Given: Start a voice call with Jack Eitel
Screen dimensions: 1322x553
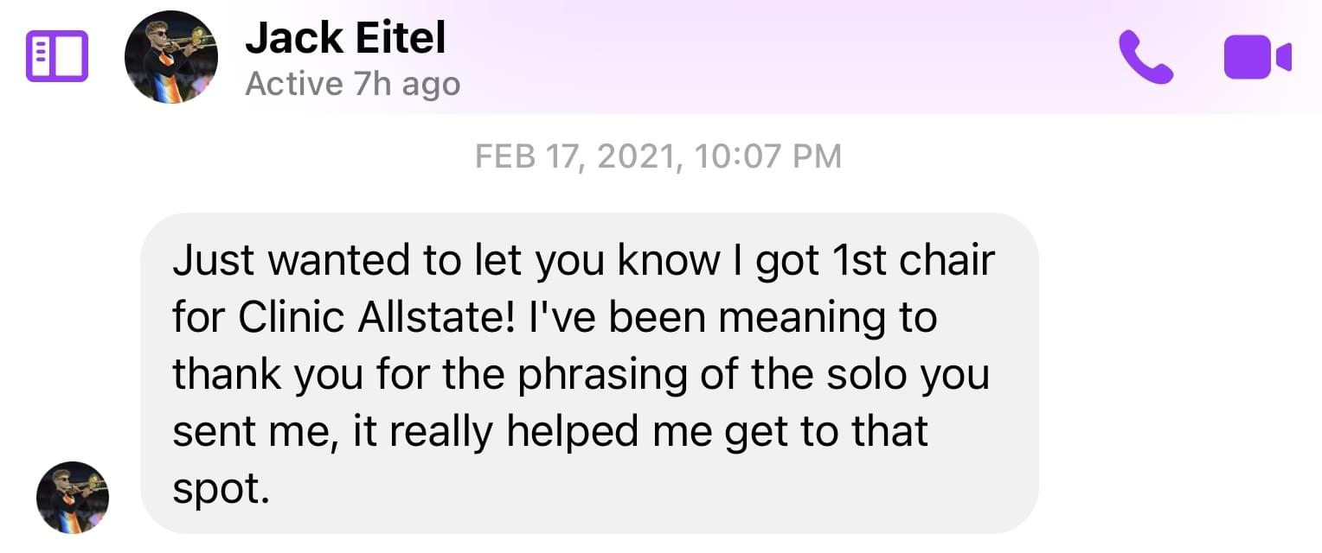Looking at the screenshot, I should (x=1146, y=57).
